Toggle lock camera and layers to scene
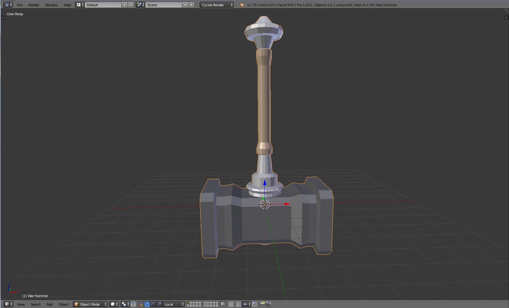Image resolution: width=509 pixels, height=308 pixels. (x=223, y=304)
